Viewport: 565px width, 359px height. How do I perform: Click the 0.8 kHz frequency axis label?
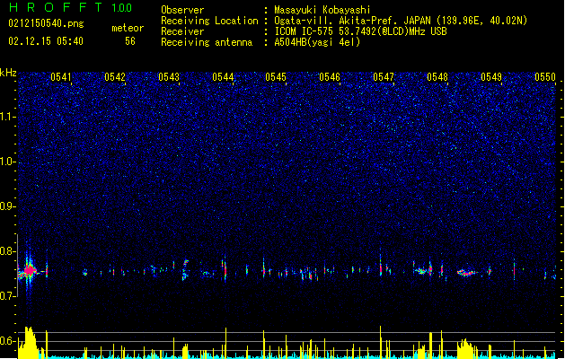pyautogui.click(x=8, y=251)
